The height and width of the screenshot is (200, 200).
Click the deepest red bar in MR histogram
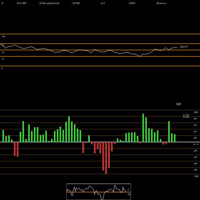click(x=106, y=158)
